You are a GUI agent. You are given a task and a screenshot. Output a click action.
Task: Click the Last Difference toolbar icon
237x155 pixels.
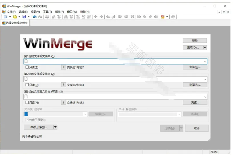coord(89,17)
